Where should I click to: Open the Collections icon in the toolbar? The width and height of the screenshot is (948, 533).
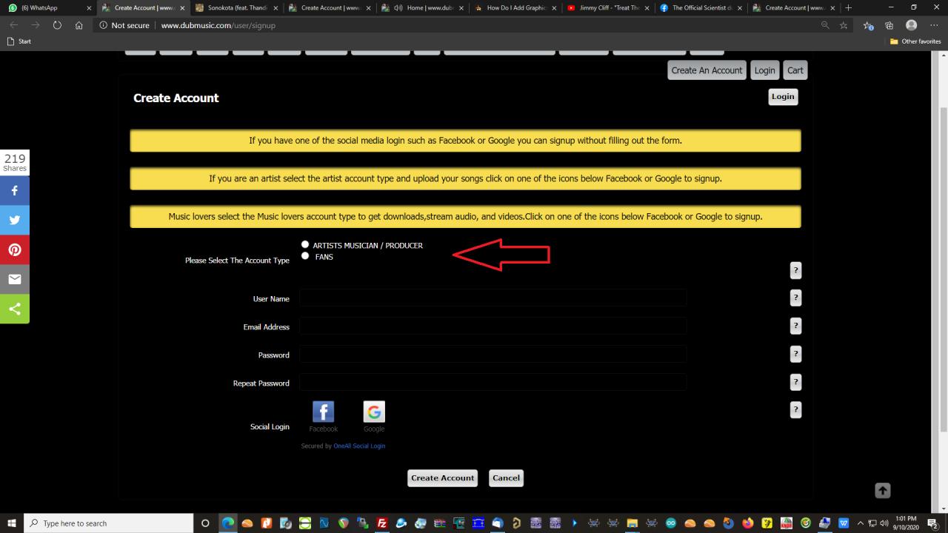coord(889,25)
